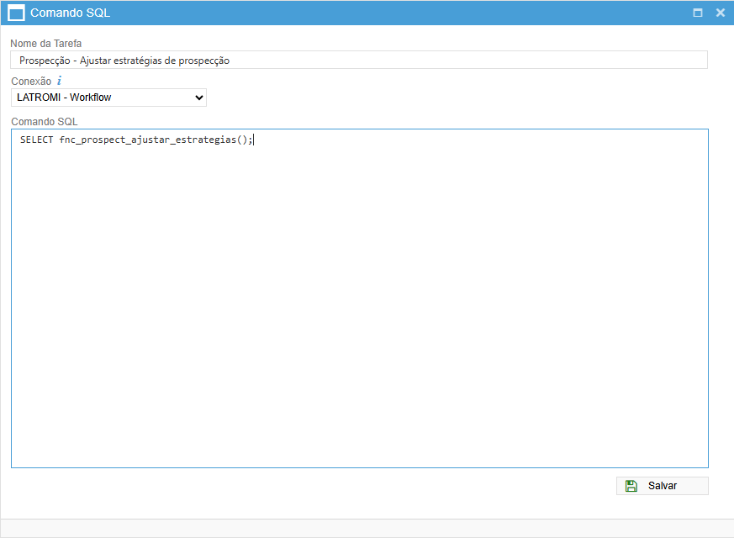Click the green floppy disk save icon
The height and width of the screenshot is (538, 734).
[x=631, y=486]
